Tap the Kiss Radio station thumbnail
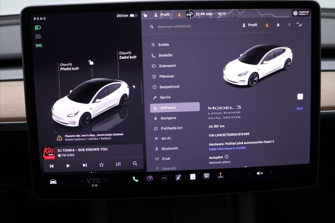 pos(49,153)
